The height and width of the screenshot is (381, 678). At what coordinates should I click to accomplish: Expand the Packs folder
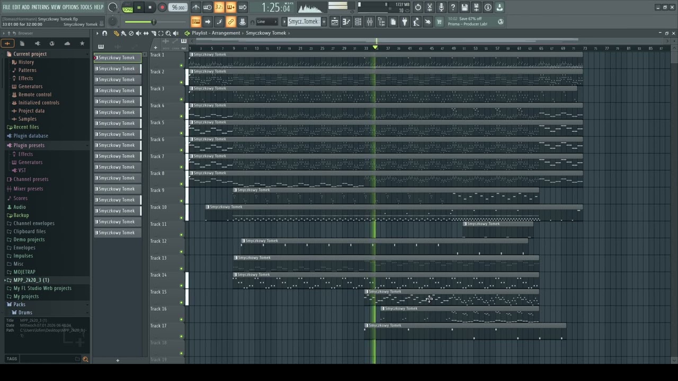click(x=19, y=305)
